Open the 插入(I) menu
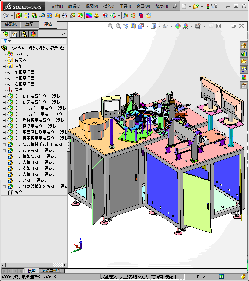The image size is (249, 281). pyautogui.click(x=109, y=6)
